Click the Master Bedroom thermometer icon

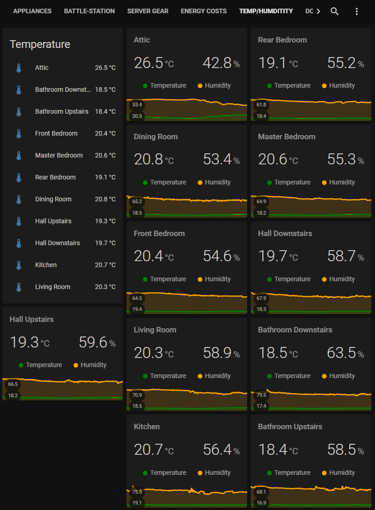click(x=19, y=156)
